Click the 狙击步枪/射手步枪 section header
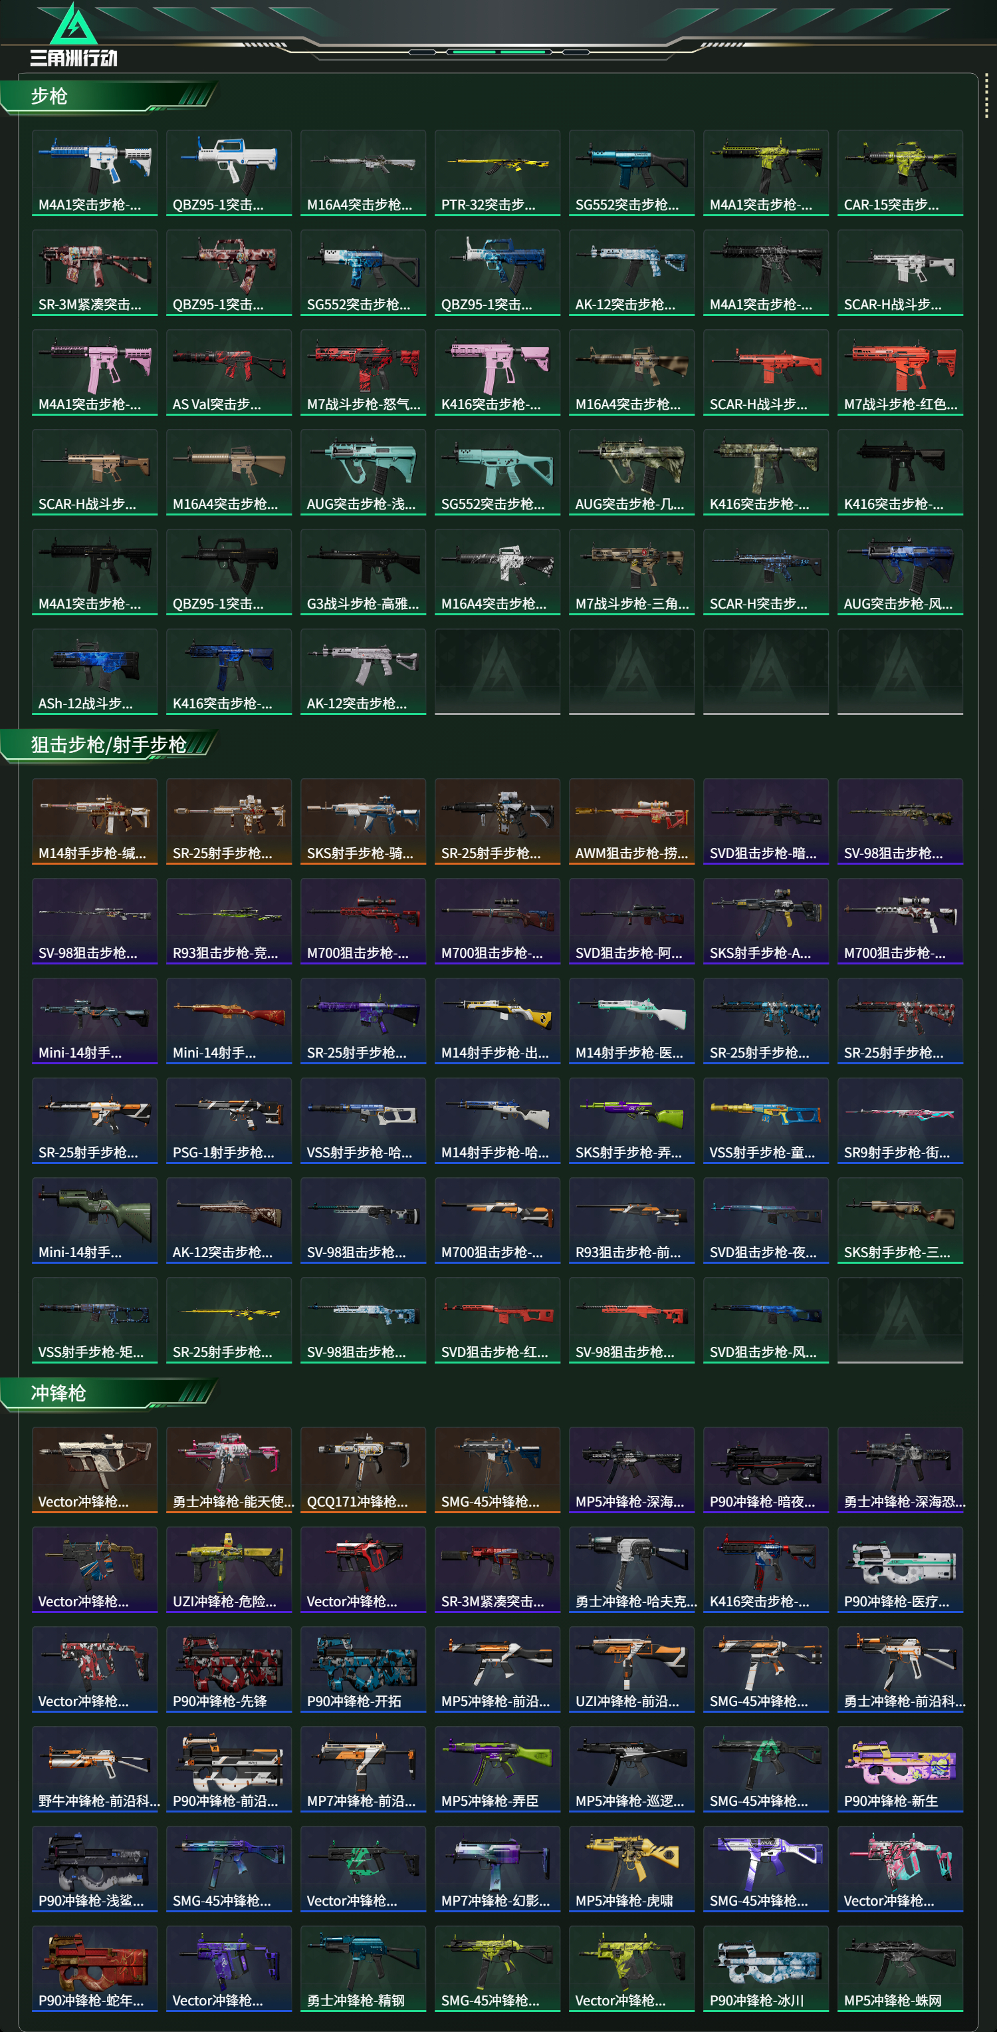Screen dimensions: 997x2032 click(109, 746)
